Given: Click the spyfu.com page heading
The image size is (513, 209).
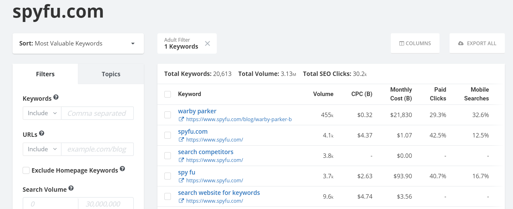Looking at the screenshot, I should tap(58, 11).
